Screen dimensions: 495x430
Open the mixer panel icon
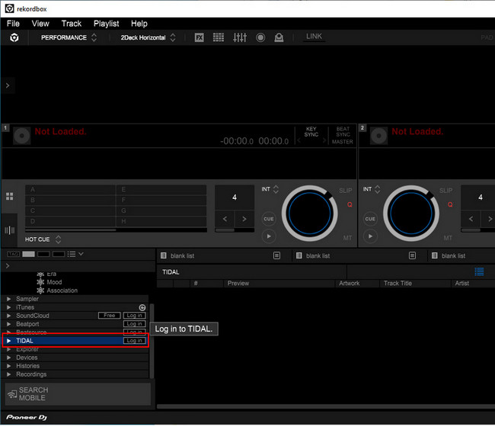[x=239, y=37]
